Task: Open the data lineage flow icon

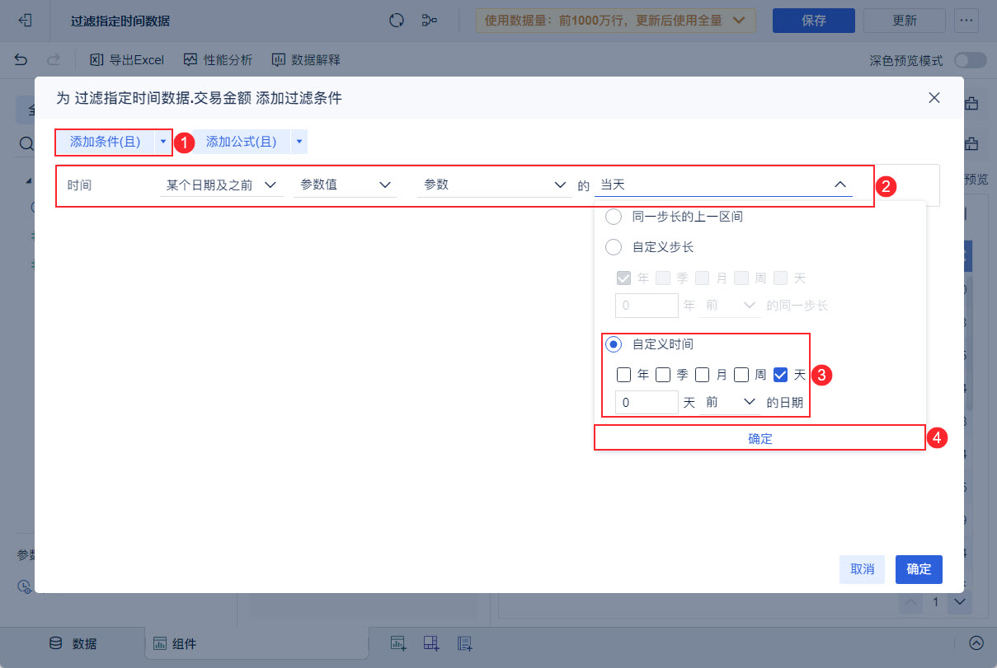Action: (430, 21)
